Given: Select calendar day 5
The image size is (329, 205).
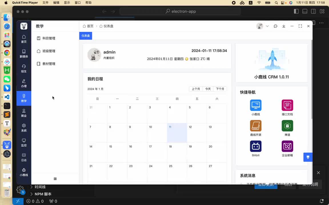Looking at the screenshot, I should 197,113.
